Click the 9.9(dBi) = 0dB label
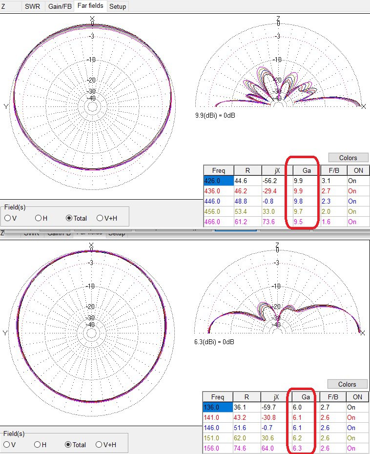This screenshot has width=370, height=454. pyautogui.click(x=215, y=115)
